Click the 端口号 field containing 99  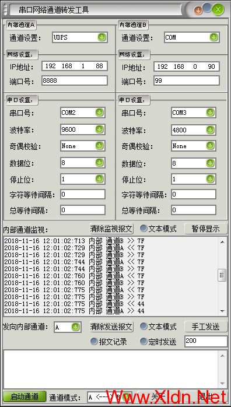186,80
